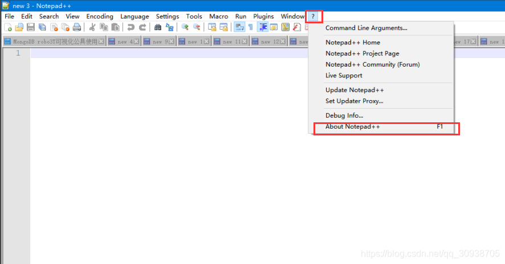Close the new 12 tab
Image resolution: width=505 pixels, height=264 pixels.
tap(283, 42)
